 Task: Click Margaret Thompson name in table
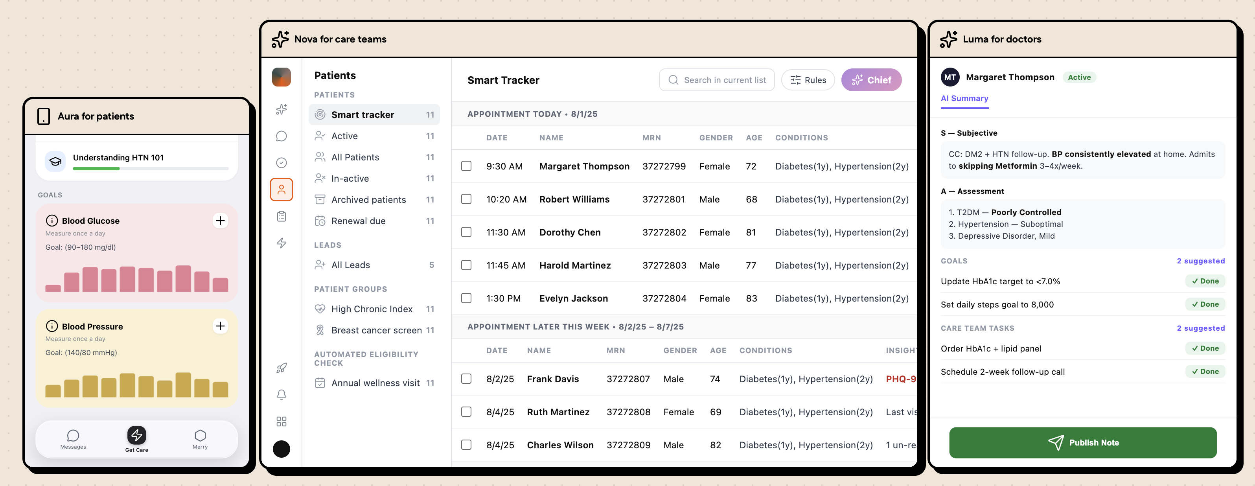(584, 166)
